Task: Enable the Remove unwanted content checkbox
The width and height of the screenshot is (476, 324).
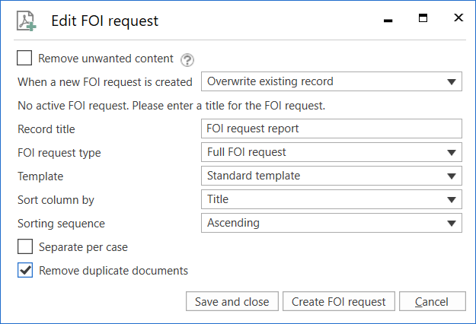Action: click(25, 59)
